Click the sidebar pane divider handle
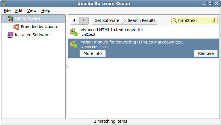221x125 pixels. coord(67,66)
